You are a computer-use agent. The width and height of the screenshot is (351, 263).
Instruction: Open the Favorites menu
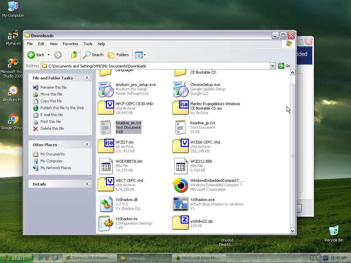pos(71,44)
